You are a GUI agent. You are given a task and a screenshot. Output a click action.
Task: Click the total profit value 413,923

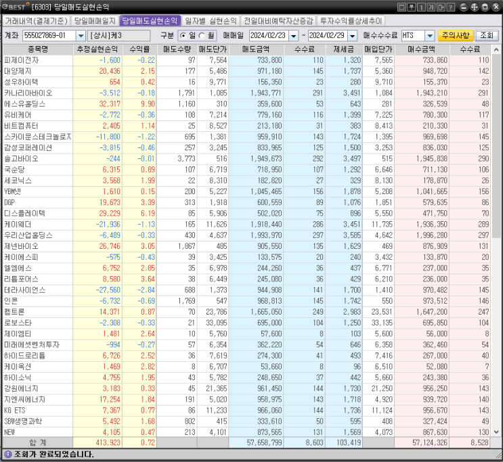click(x=108, y=443)
